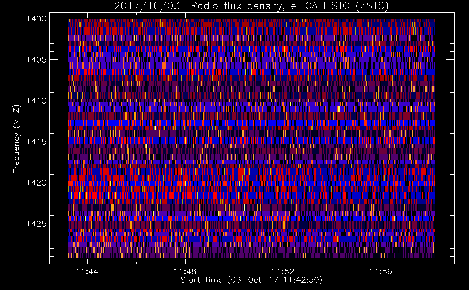Click the 11:44 time tick label
This screenshot has width=469, height=290.
tap(87, 272)
